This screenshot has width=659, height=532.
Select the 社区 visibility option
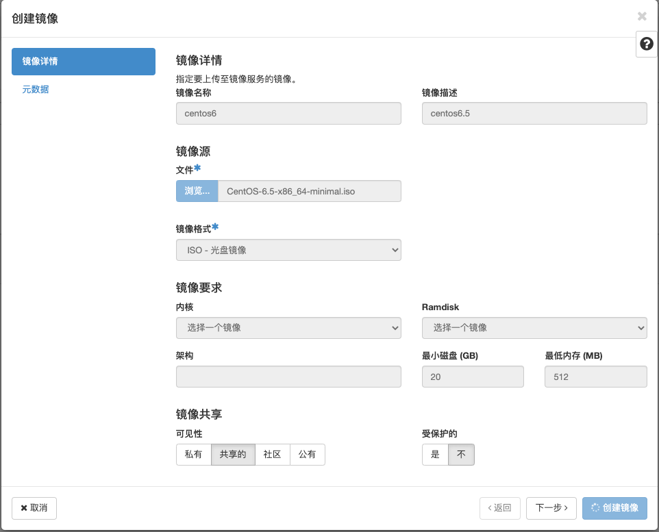pos(273,454)
